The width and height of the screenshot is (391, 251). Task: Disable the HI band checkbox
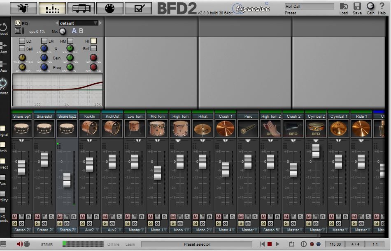coord(93,41)
